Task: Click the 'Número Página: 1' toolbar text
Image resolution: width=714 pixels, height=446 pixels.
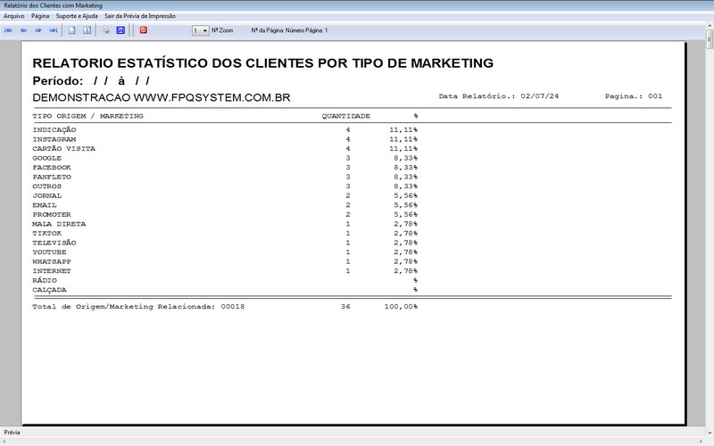Action: 306,30
